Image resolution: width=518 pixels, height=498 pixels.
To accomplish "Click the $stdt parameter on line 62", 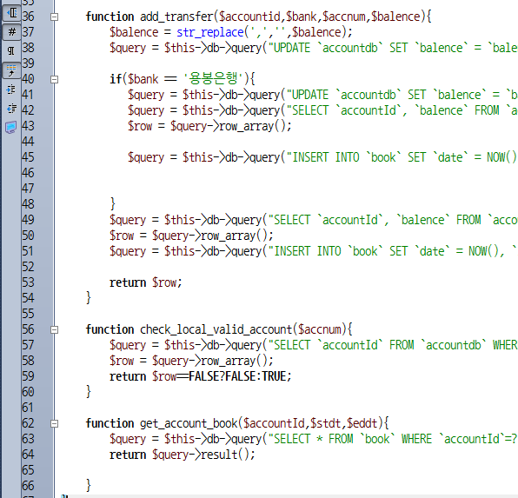I will pos(325,423).
